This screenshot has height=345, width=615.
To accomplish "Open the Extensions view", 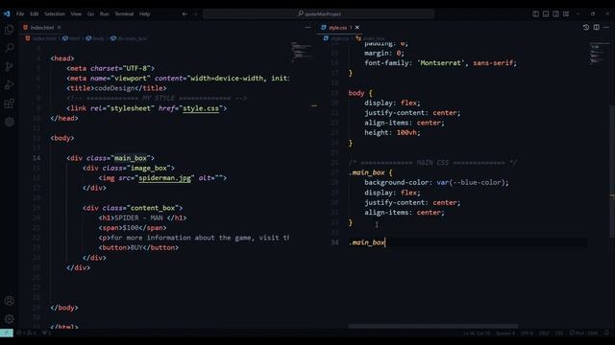I will coord(9,103).
